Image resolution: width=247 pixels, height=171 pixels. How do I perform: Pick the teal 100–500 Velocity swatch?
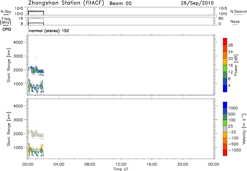tap(225, 117)
